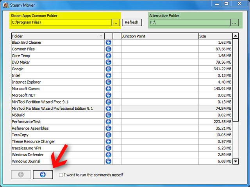Select the Internet Explorer folder
This screenshot has height=187, width=250.
pyautogui.click(x=58, y=82)
